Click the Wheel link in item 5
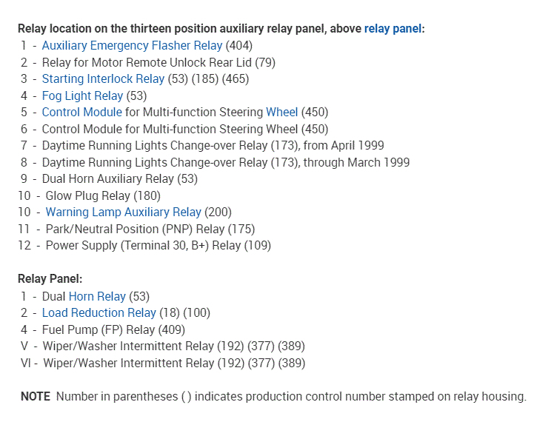The height and width of the screenshot is (422, 554). (281, 113)
